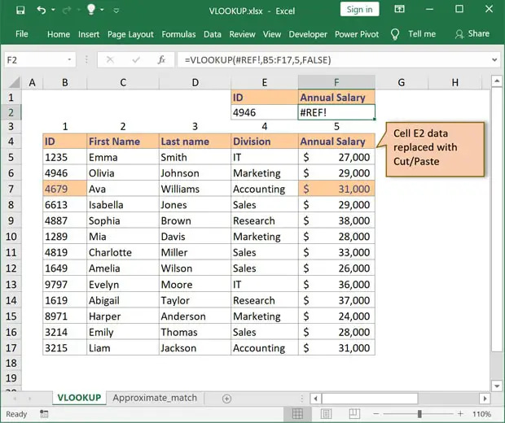This screenshot has height=423, width=505.
Task: Click the Last name cell Anderson
Action: click(195, 316)
